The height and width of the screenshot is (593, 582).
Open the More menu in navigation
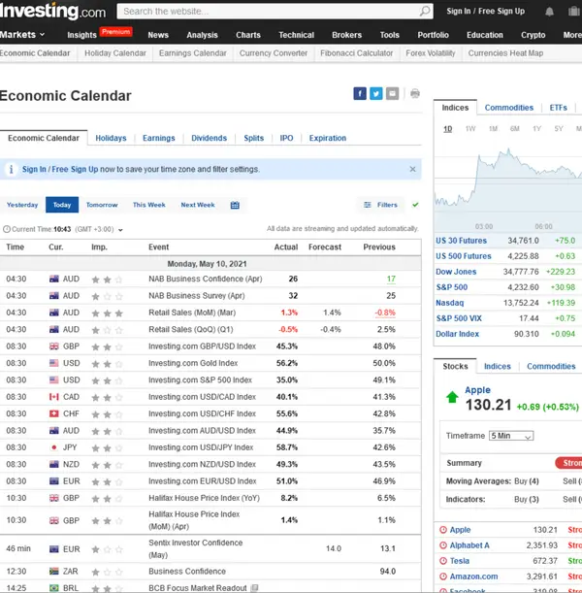click(x=572, y=35)
